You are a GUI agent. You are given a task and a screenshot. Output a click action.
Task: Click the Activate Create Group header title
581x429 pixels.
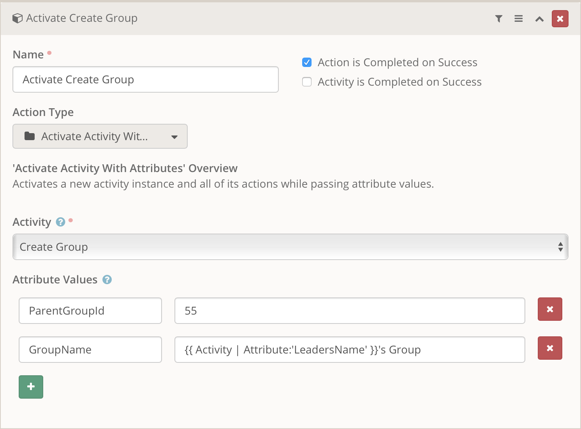pyautogui.click(x=81, y=18)
